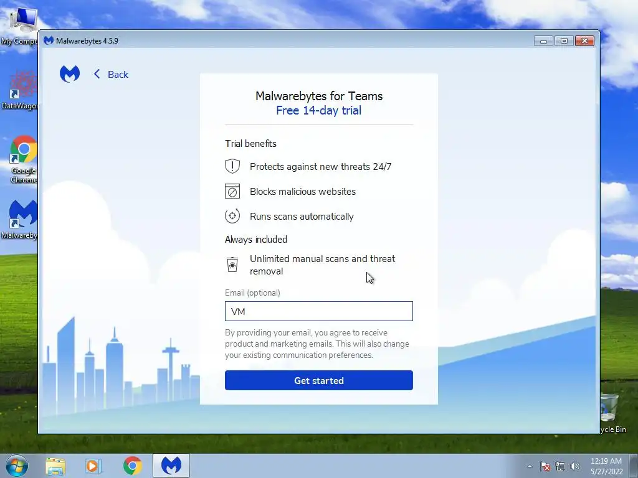The image size is (638, 478).
Task: Minimize the Malwarebytes window
Action: (543, 40)
